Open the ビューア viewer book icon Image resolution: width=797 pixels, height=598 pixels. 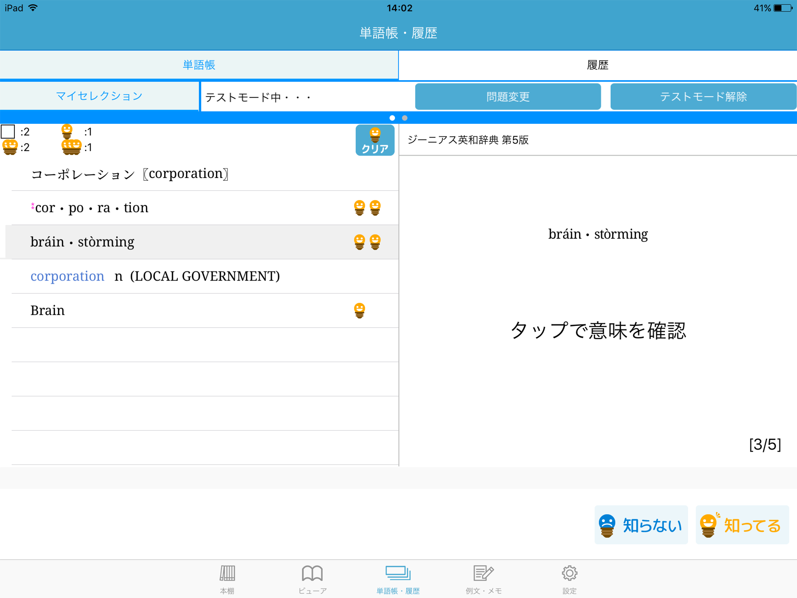312,573
